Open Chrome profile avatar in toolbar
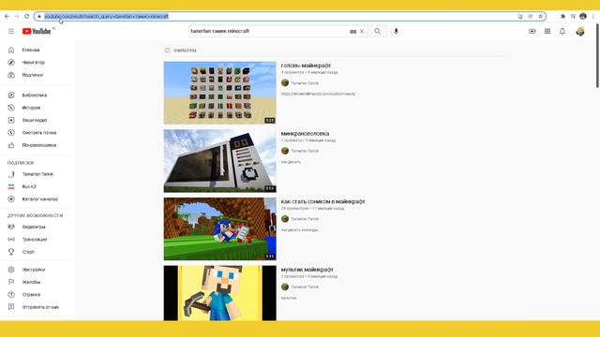 583,16
